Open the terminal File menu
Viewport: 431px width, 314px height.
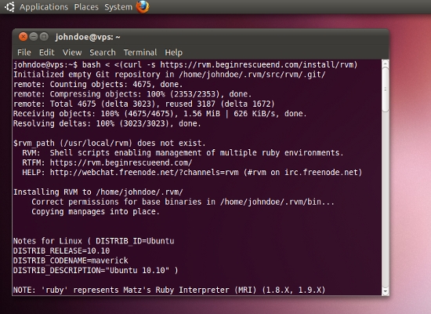click(x=24, y=53)
